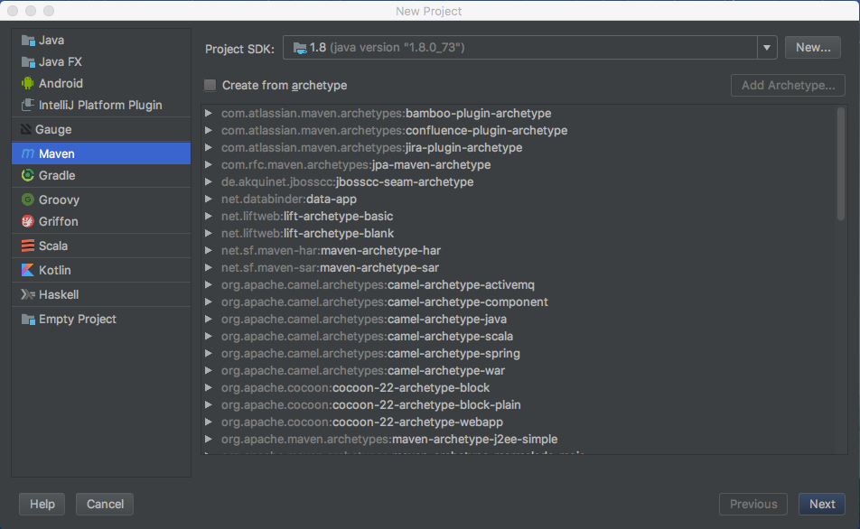860x529 pixels.
Task: Expand camel-archetype-component node
Action: pos(209,302)
